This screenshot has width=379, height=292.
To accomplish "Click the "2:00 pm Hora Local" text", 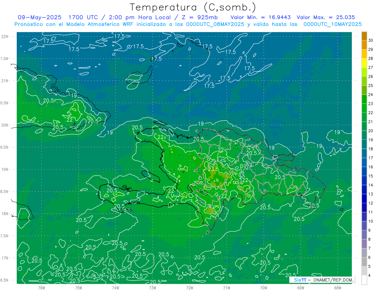I will [x=140, y=17].
